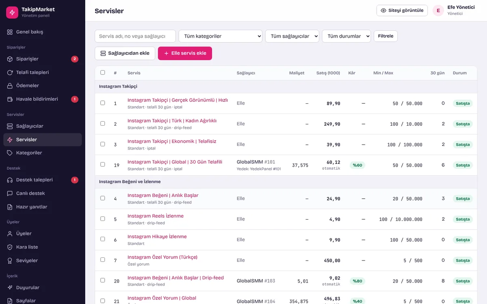Click the Destek talepleri headset icon

(10, 180)
